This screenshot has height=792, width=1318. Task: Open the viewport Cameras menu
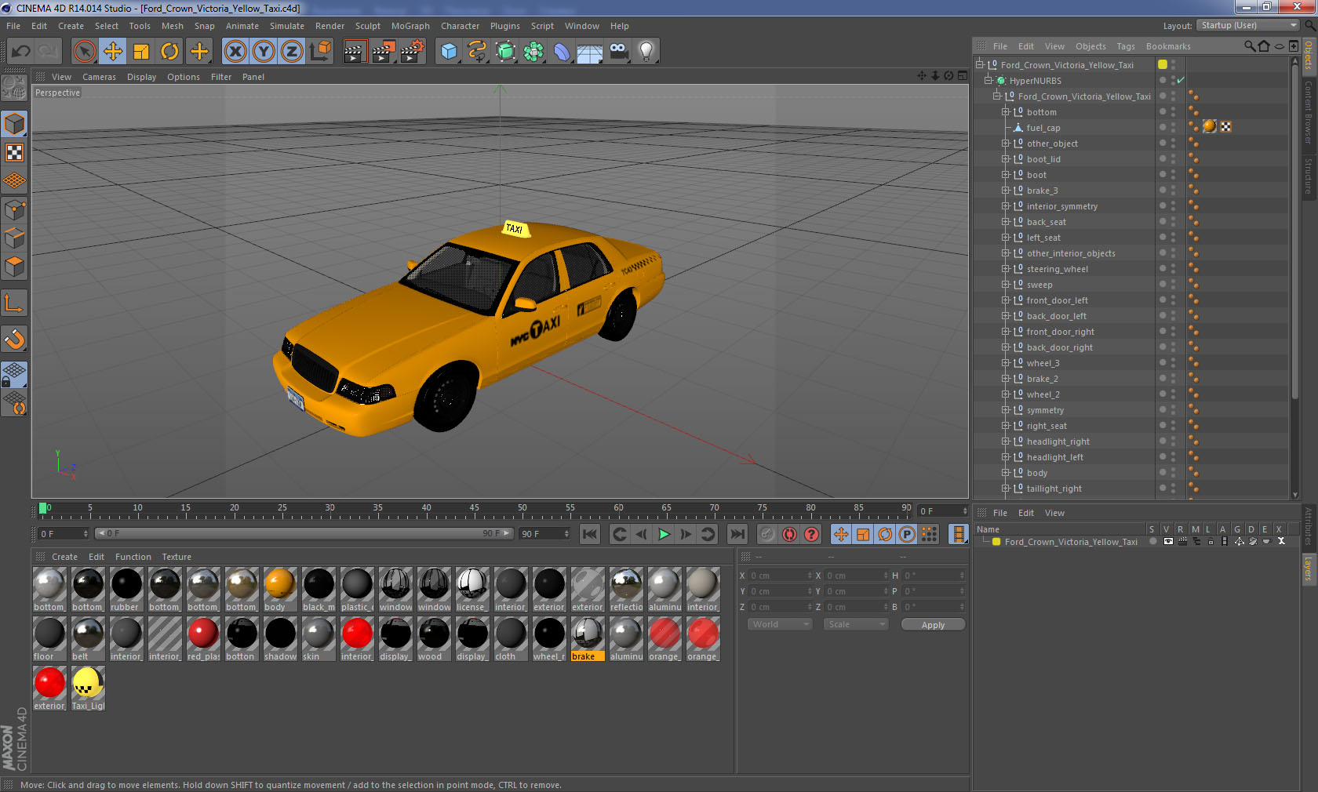tap(99, 77)
